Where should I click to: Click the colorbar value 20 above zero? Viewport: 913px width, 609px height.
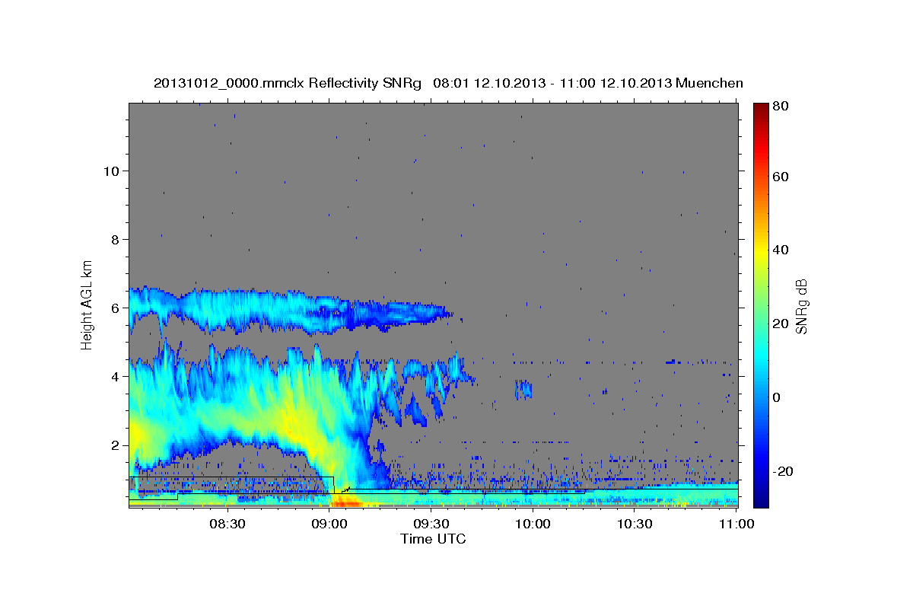click(x=781, y=324)
